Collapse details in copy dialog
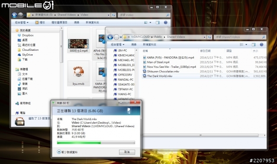 click(67, 152)
